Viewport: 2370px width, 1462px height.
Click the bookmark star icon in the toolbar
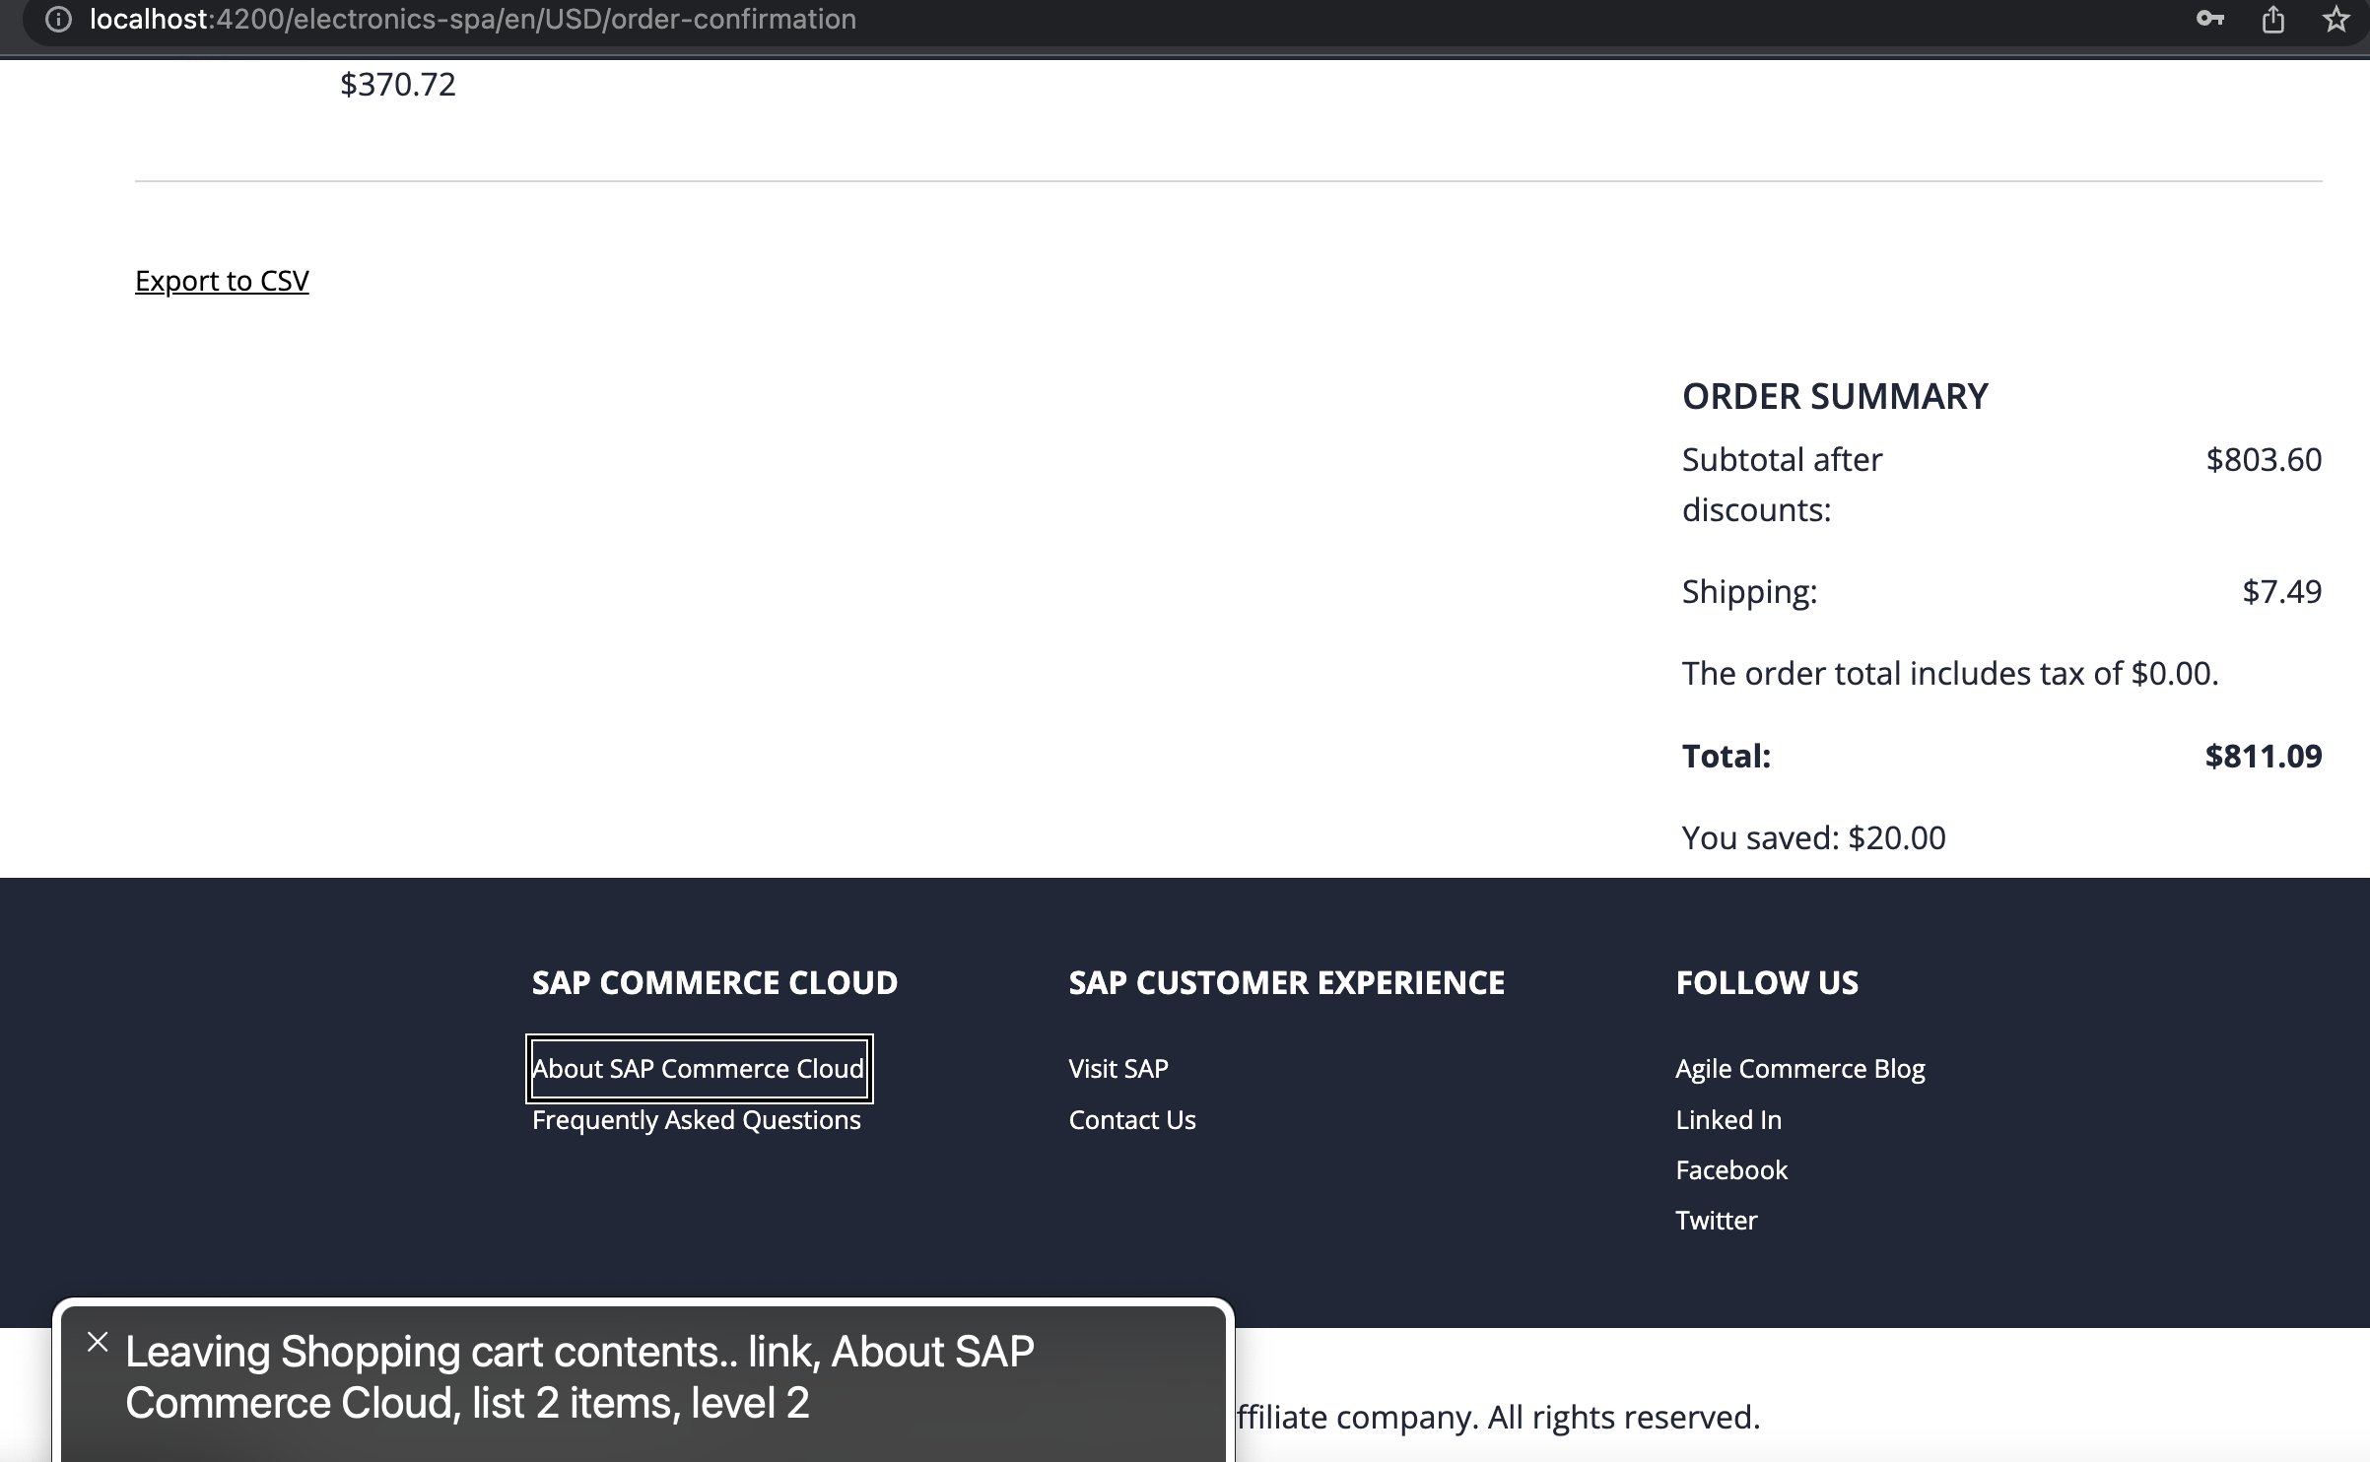2336,19
